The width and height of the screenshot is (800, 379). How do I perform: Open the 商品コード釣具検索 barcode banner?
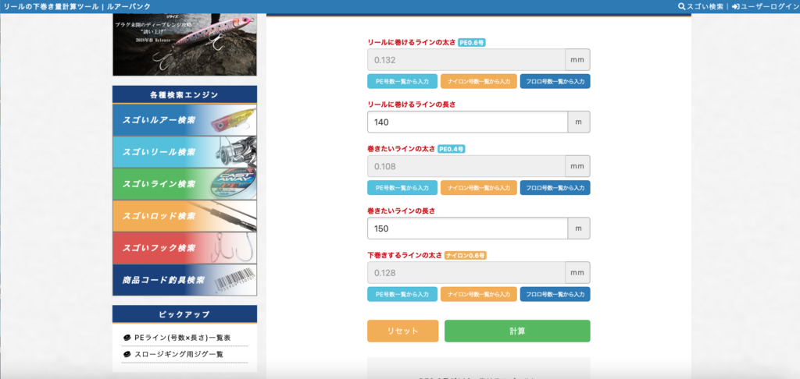[184, 280]
